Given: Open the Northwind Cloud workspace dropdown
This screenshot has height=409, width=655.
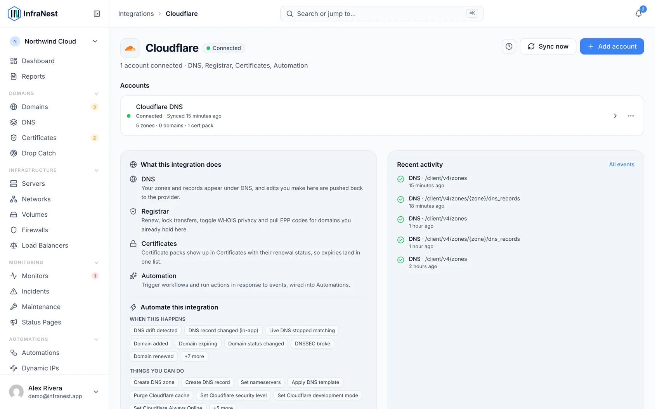Looking at the screenshot, I should [95, 41].
